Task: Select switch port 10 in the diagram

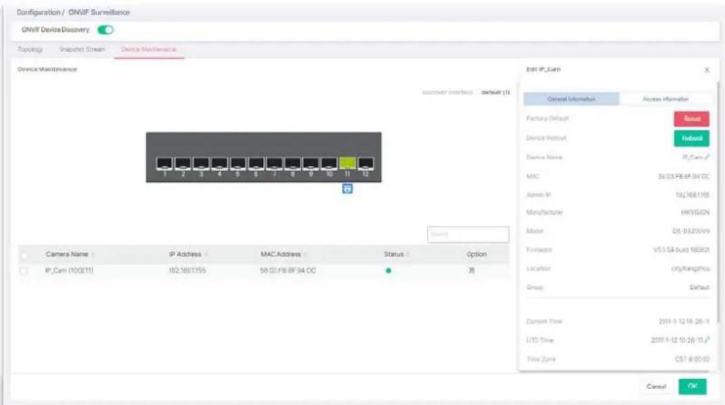Action: 329,163
